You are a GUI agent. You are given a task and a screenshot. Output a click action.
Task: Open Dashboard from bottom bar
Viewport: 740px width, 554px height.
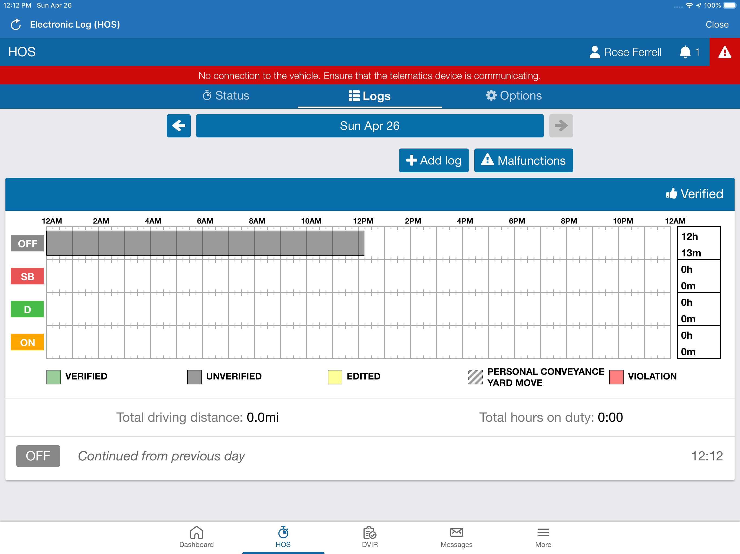coord(196,537)
